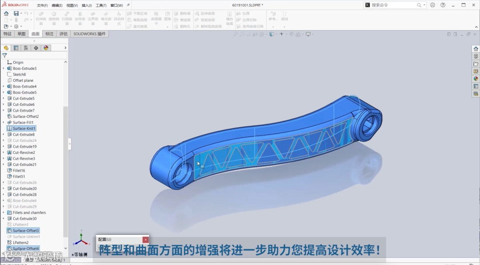
Task: Click the 剪裁曲面 trim surface command
Action: point(205,20)
